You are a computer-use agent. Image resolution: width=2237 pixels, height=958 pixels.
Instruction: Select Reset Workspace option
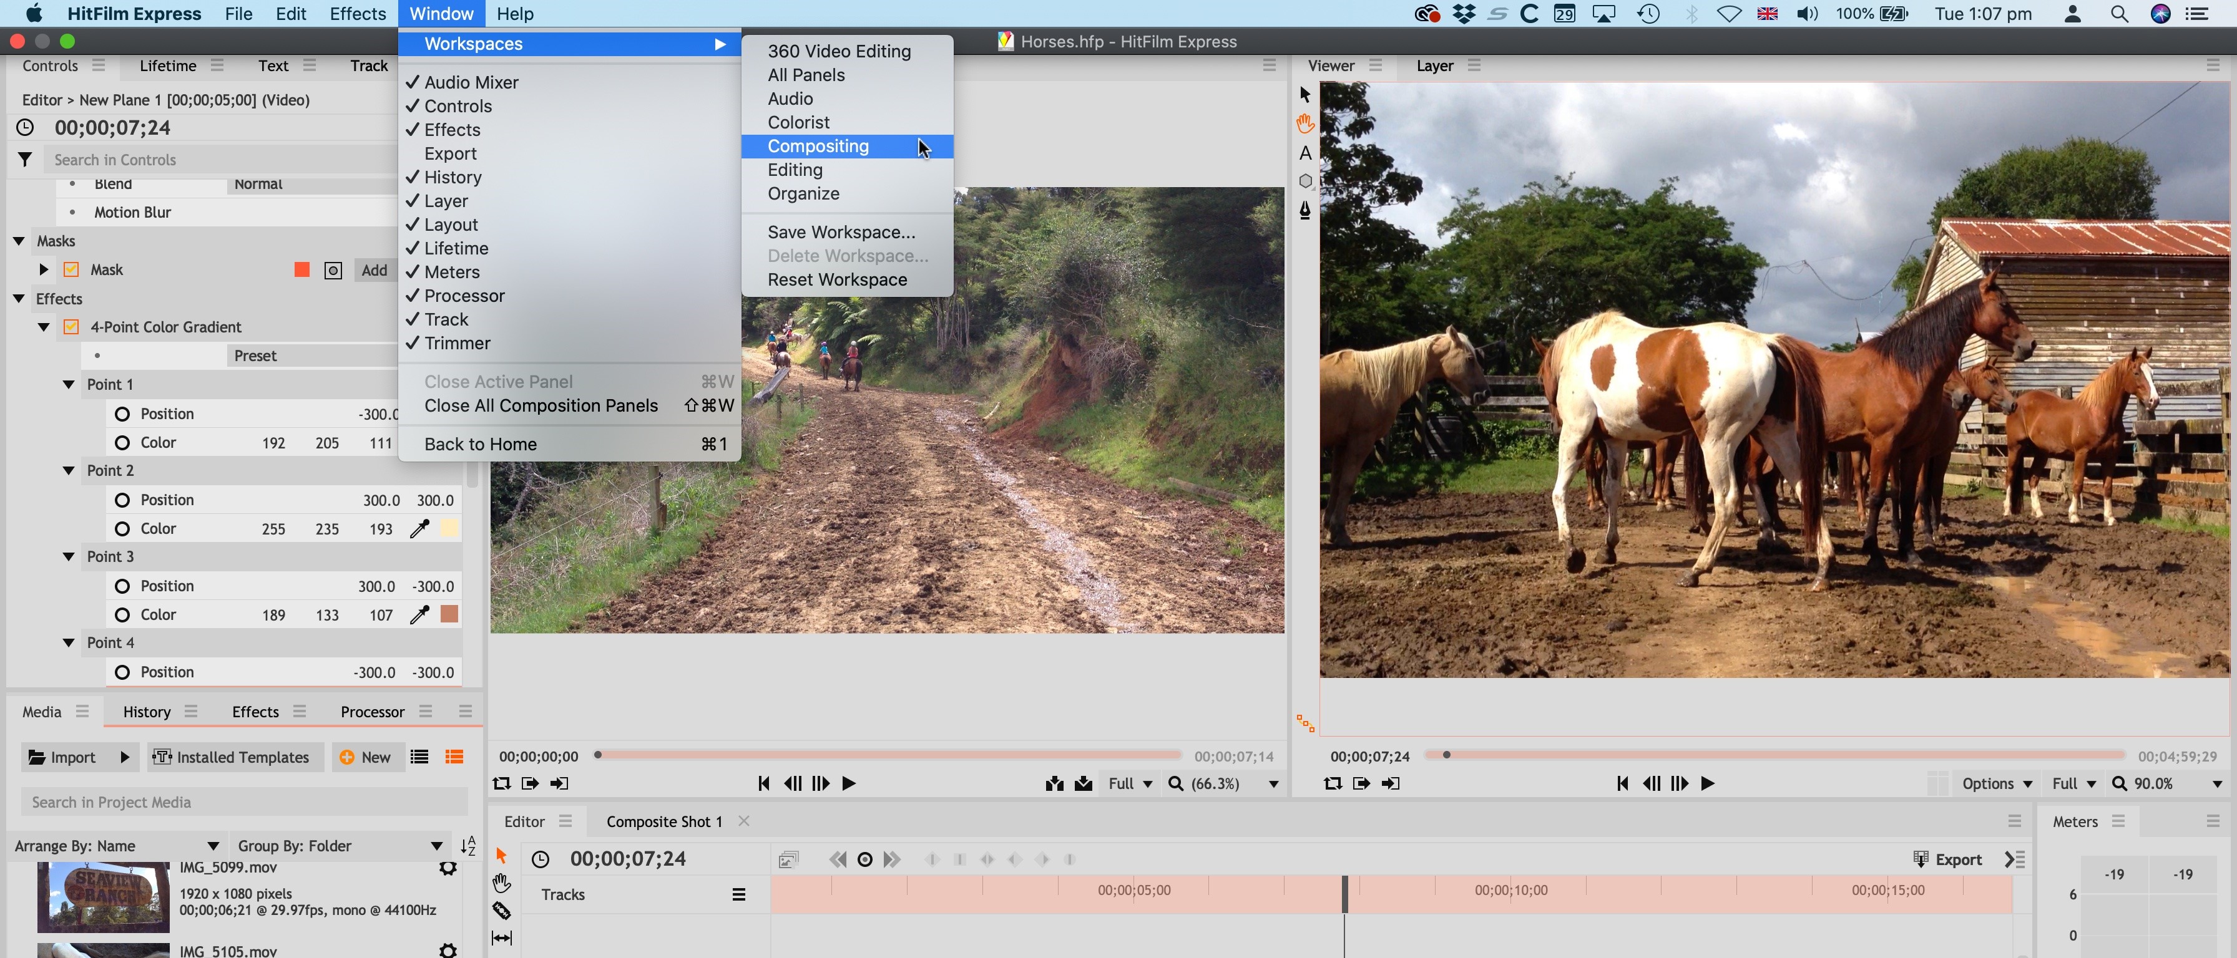[x=836, y=278]
